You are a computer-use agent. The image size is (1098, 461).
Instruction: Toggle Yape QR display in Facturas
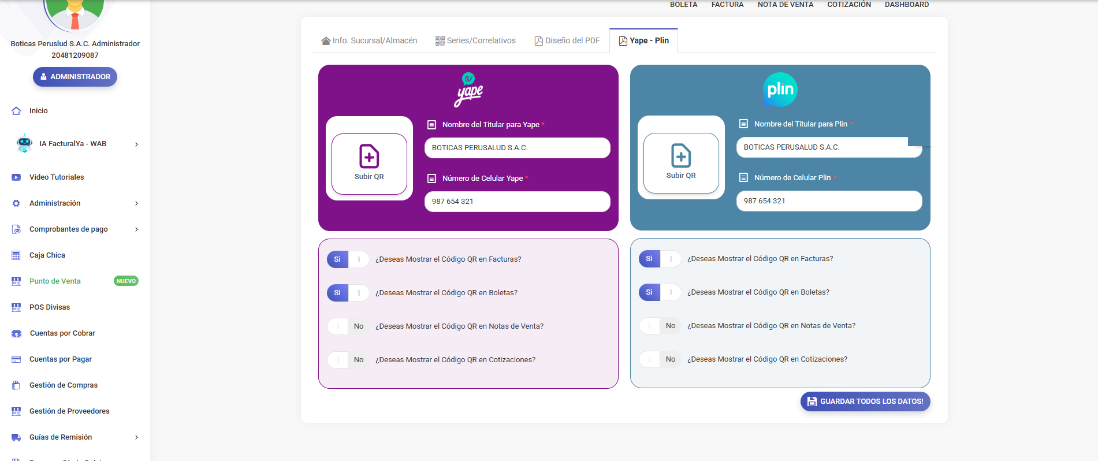348,259
